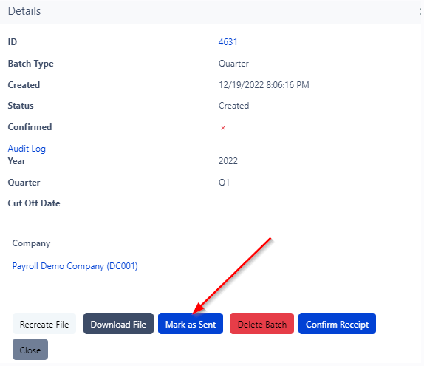Close the Details dialog with the Close button
Image resolution: width=424 pixels, height=366 pixels.
[30, 350]
